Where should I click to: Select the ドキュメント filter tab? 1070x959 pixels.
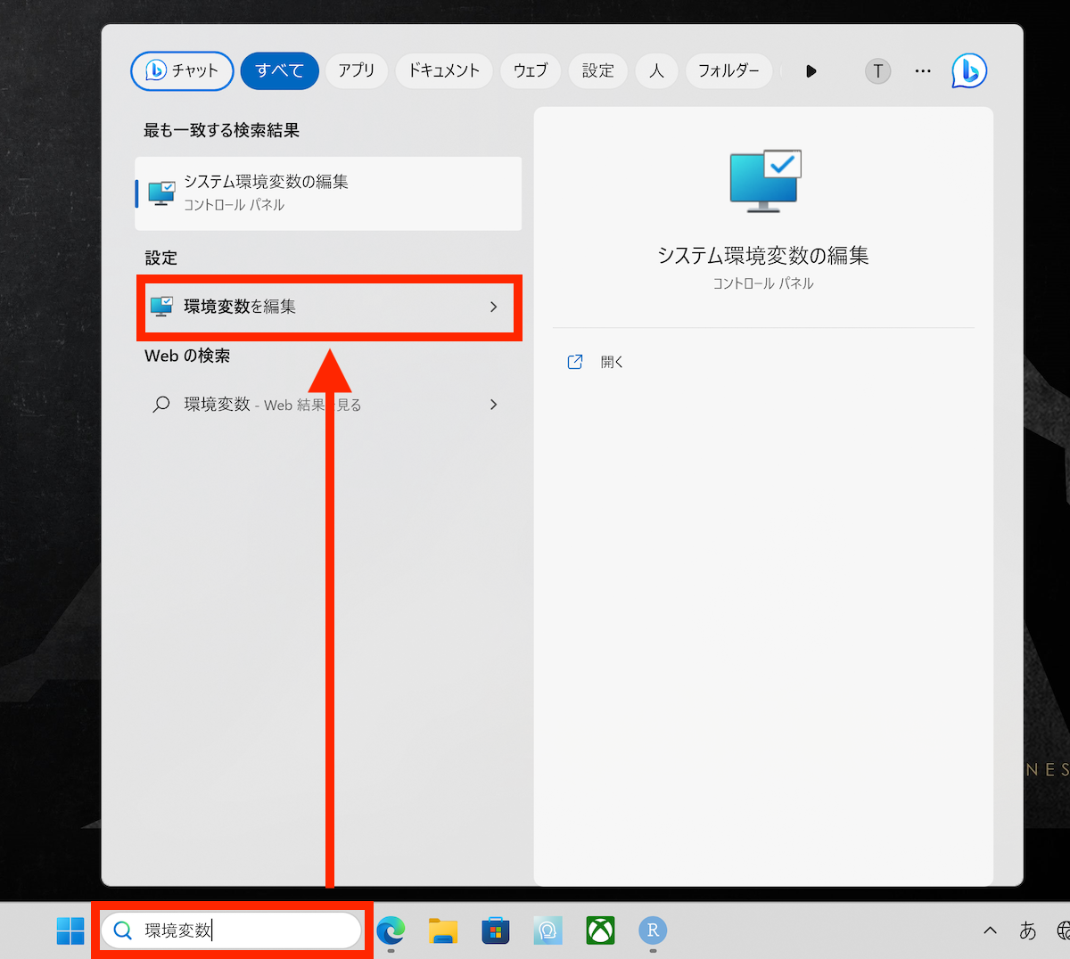(x=444, y=70)
